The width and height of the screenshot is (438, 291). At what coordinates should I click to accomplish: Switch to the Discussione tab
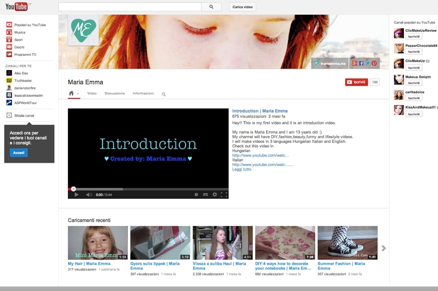tap(114, 93)
